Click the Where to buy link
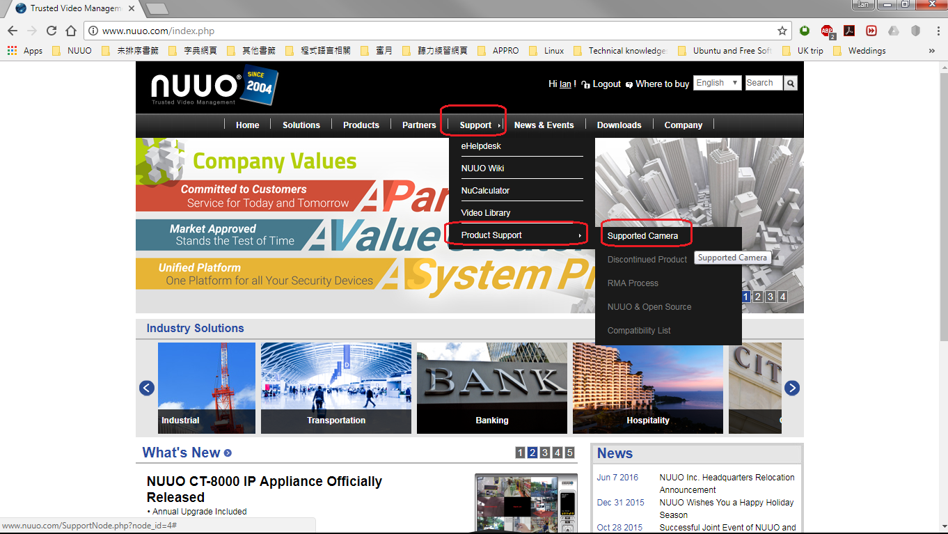 click(662, 84)
